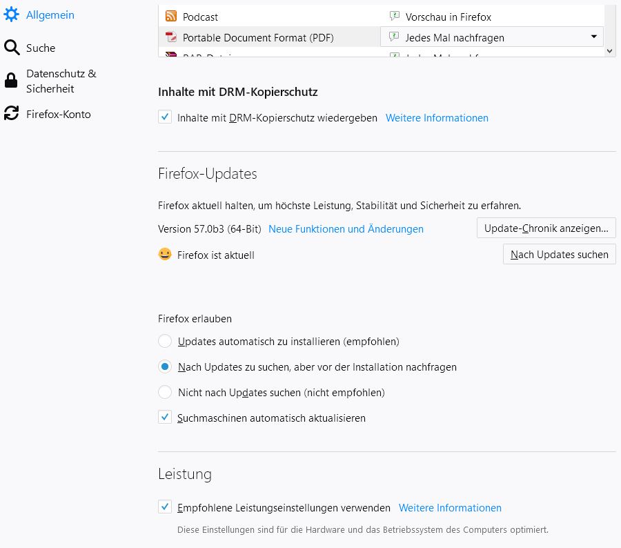Click Version 57.0b3 (64-Bit) text
Image resolution: width=621 pixels, height=548 pixels.
coord(210,229)
